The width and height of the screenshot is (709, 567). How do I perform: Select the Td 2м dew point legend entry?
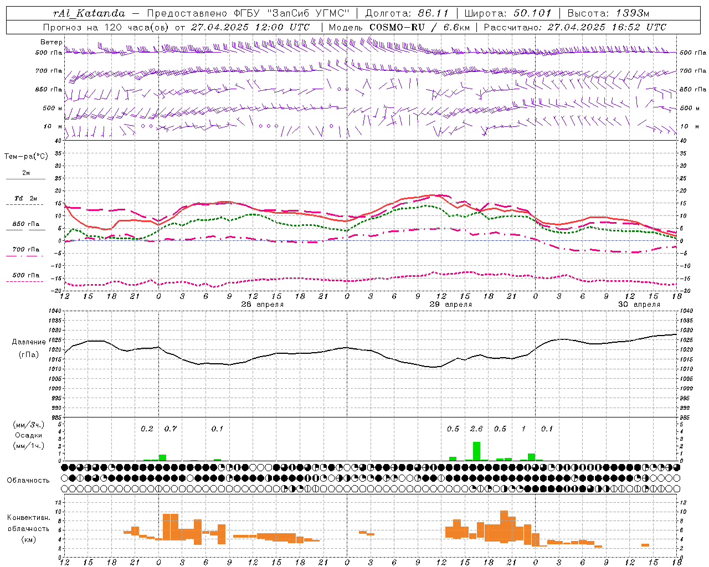(25, 198)
